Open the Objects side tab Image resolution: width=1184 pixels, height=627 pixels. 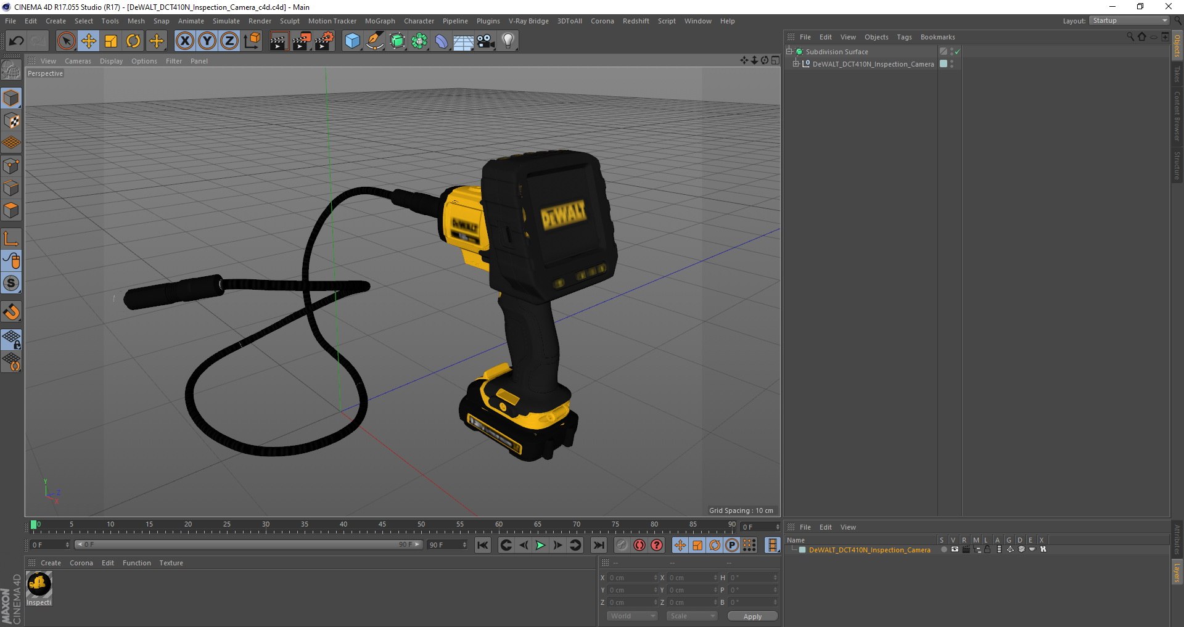coord(1177,46)
